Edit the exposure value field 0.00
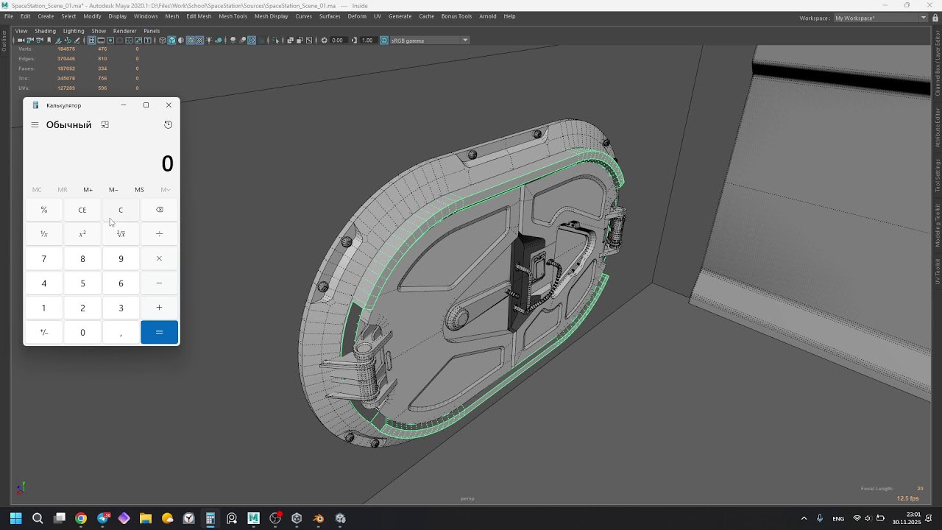 338,40
